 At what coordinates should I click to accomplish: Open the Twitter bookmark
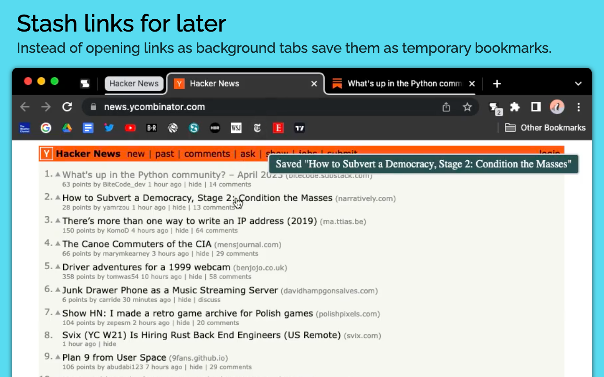pyautogui.click(x=109, y=128)
